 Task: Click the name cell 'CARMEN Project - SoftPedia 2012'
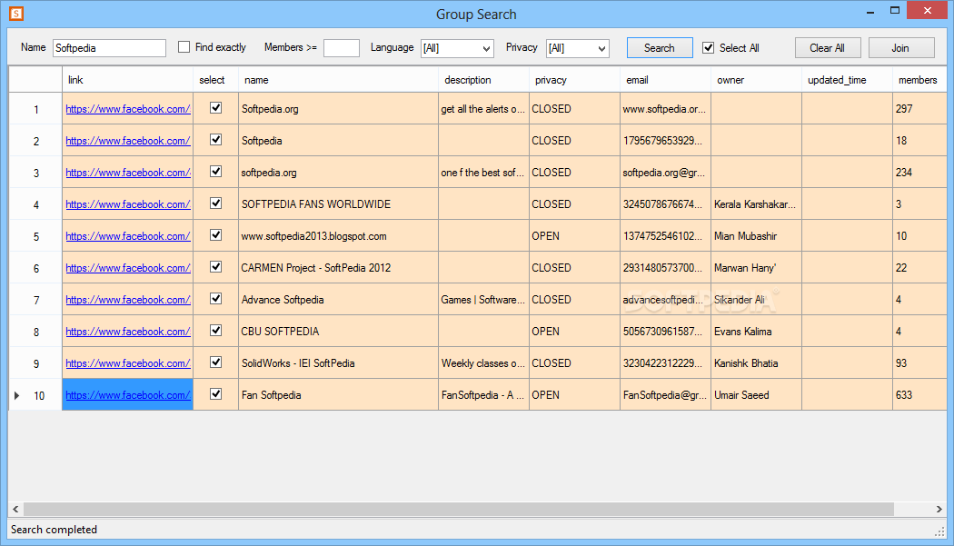pos(338,268)
